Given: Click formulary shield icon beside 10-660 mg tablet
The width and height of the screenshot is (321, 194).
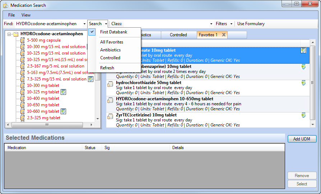Looking at the screenshot, I should coord(64,111).
